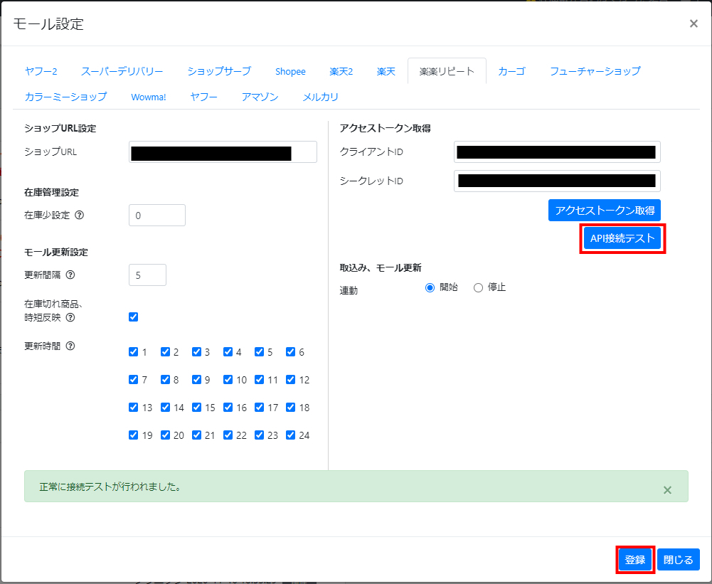This screenshot has width=712, height=584.
Task: Click the 更新間隔 value field
Action: 147,275
